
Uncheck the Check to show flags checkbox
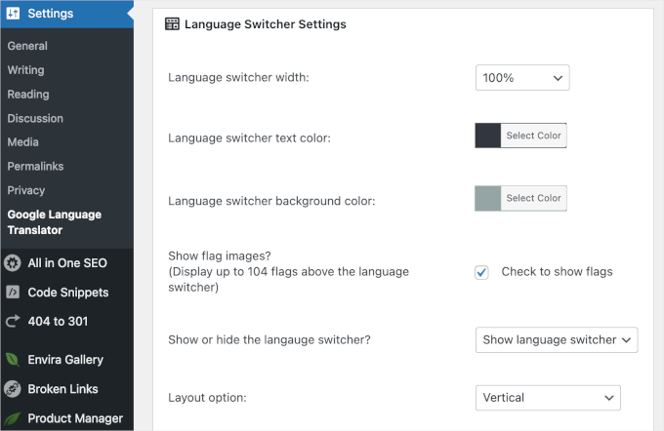point(481,272)
